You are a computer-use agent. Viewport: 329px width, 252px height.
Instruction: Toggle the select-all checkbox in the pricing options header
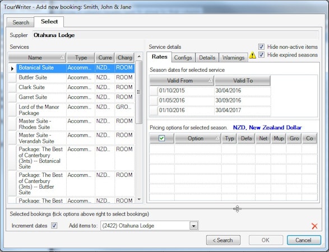(x=161, y=138)
